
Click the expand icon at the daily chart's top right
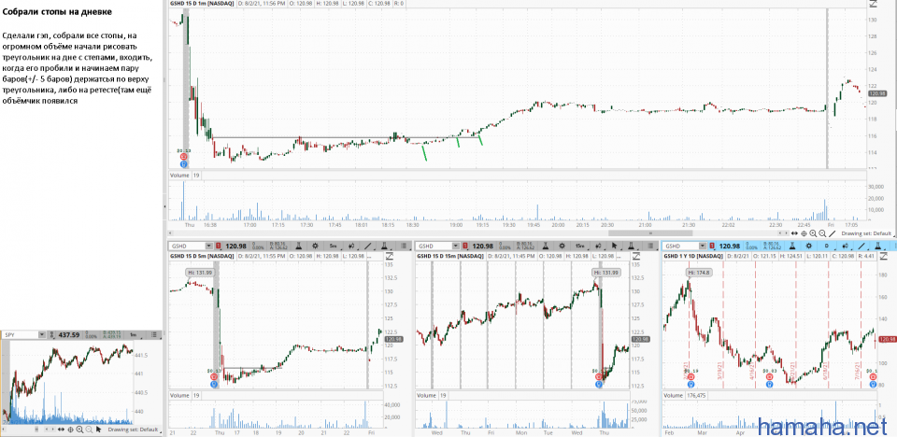(x=883, y=256)
